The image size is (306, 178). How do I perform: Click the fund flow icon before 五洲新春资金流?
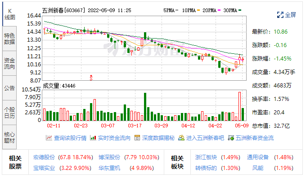point(231,138)
